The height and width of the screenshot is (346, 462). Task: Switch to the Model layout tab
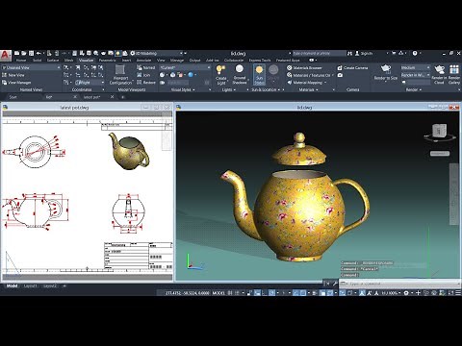[12, 285]
